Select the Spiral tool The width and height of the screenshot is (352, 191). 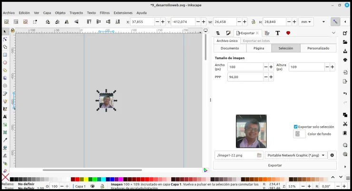coord(5,86)
